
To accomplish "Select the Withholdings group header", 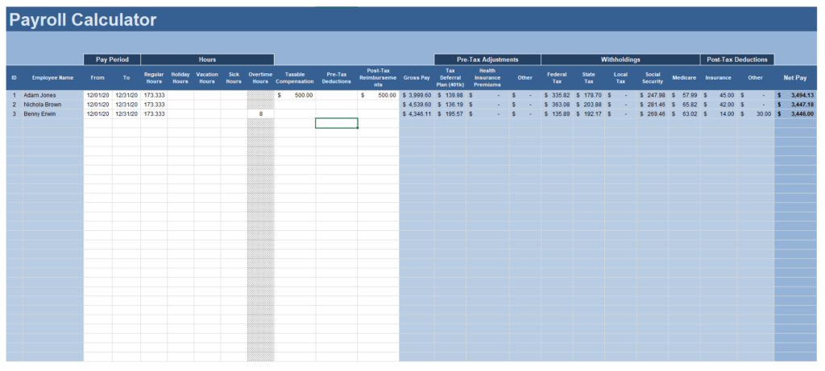I will [x=620, y=60].
